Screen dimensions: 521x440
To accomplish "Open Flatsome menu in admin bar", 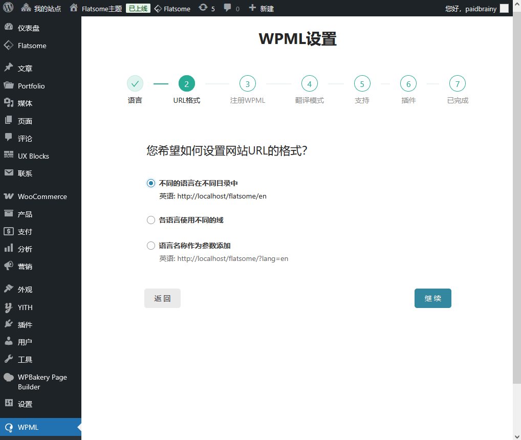I will (x=172, y=9).
